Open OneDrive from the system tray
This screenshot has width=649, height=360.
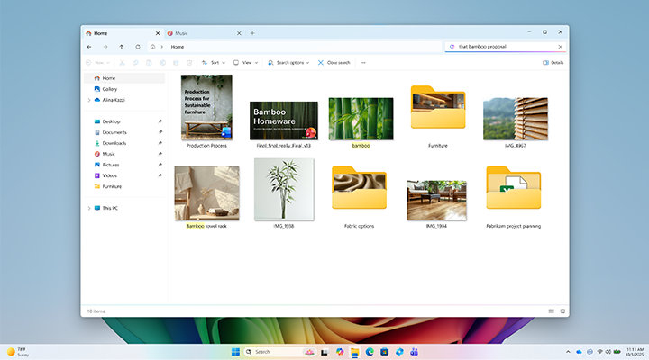point(579,352)
